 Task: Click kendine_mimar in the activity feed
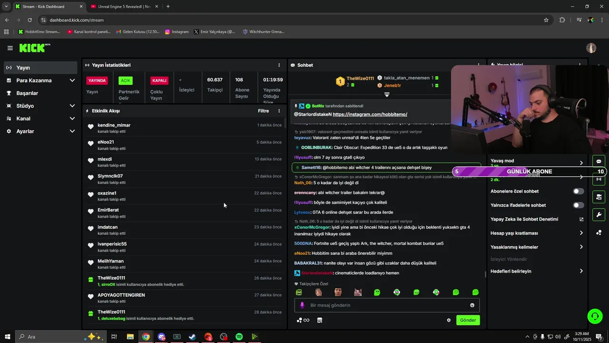(114, 125)
